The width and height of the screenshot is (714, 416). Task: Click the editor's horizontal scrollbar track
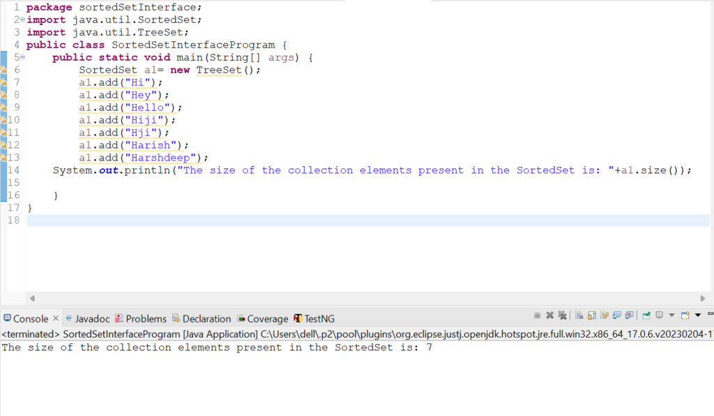(367, 299)
